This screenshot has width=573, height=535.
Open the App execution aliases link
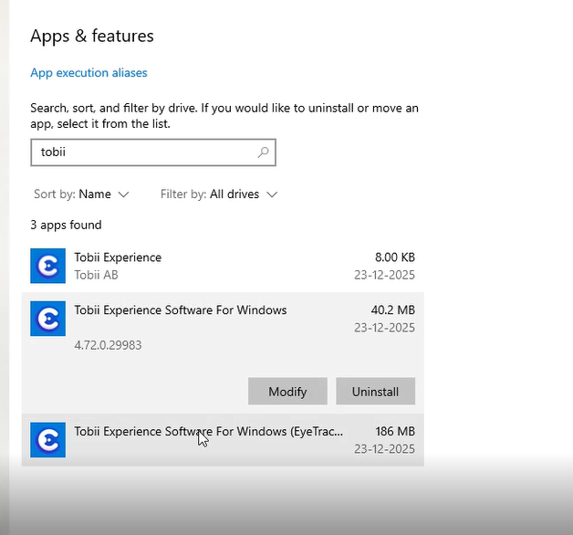tap(89, 73)
